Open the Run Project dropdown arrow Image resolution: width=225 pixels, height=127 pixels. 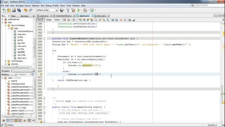(82, 10)
